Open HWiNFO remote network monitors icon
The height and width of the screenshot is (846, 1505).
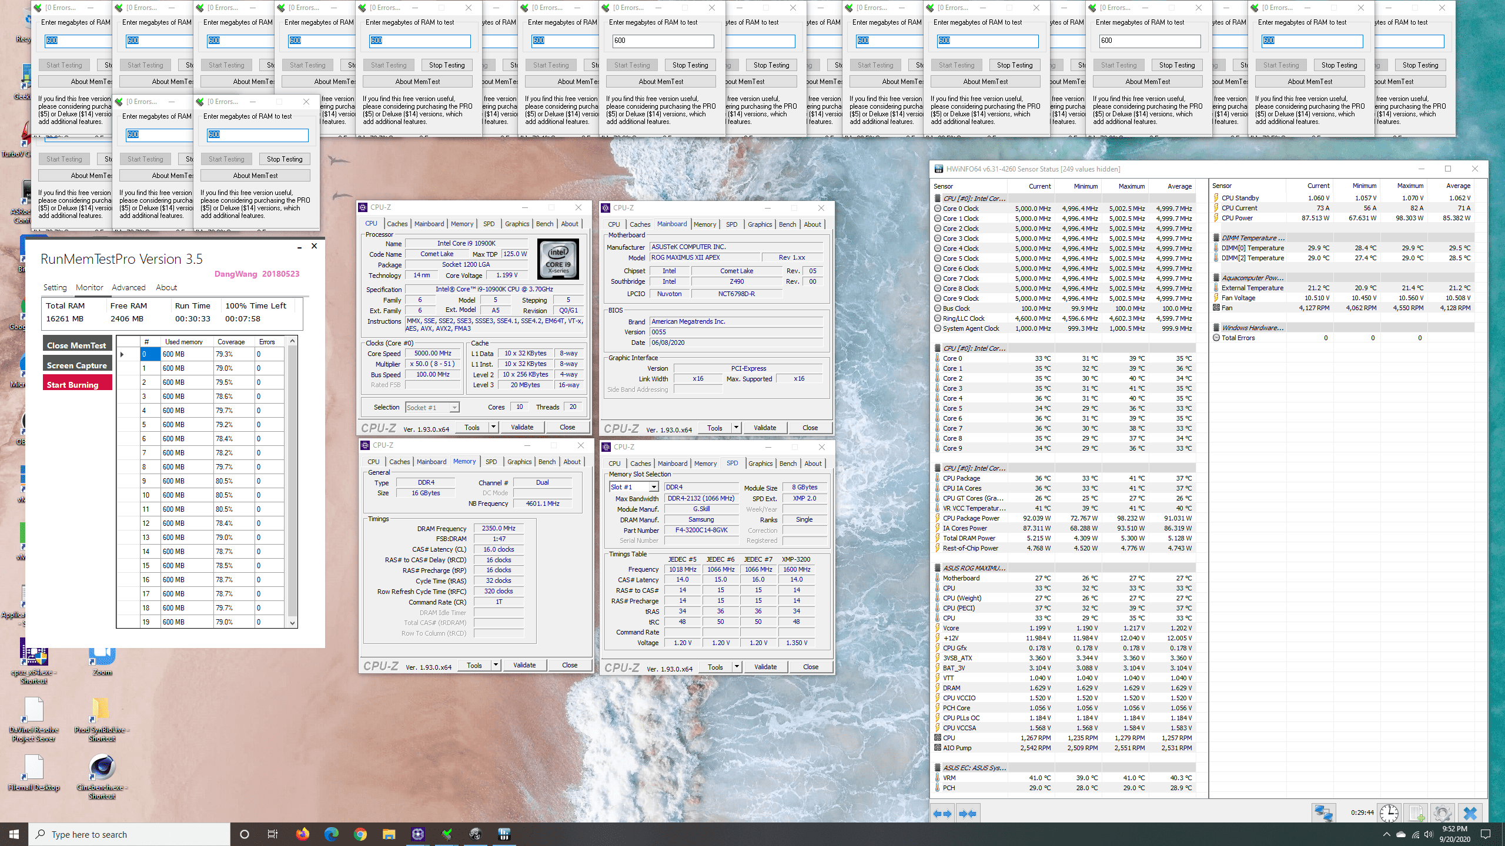click(1323, 813)
